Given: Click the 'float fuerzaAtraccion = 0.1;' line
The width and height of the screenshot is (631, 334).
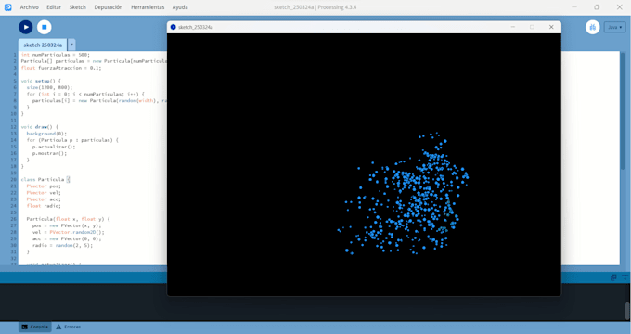Looking at the screenshot, I should pos(61,68).
